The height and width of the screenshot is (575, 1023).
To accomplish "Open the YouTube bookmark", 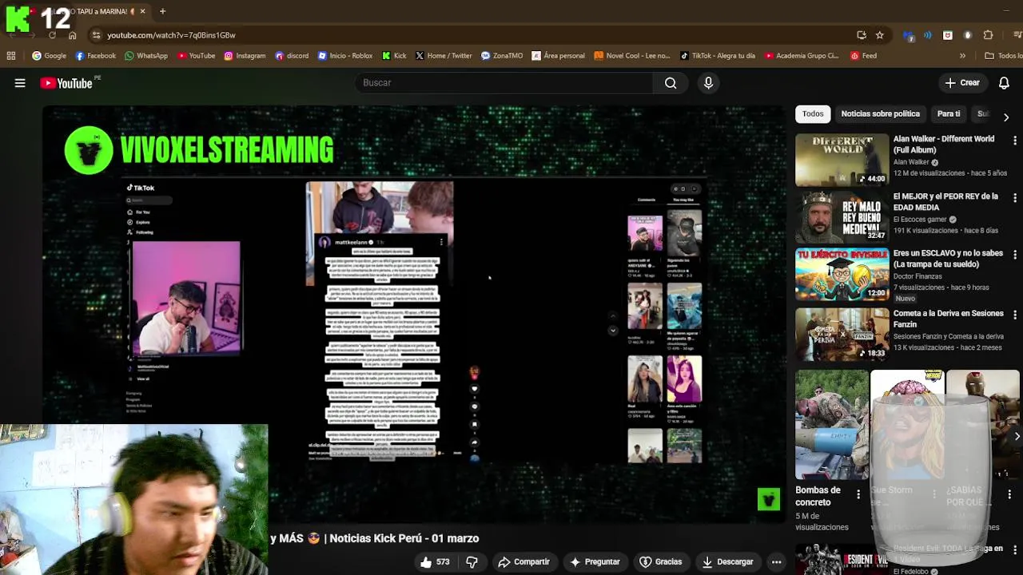I will (196, 56).
